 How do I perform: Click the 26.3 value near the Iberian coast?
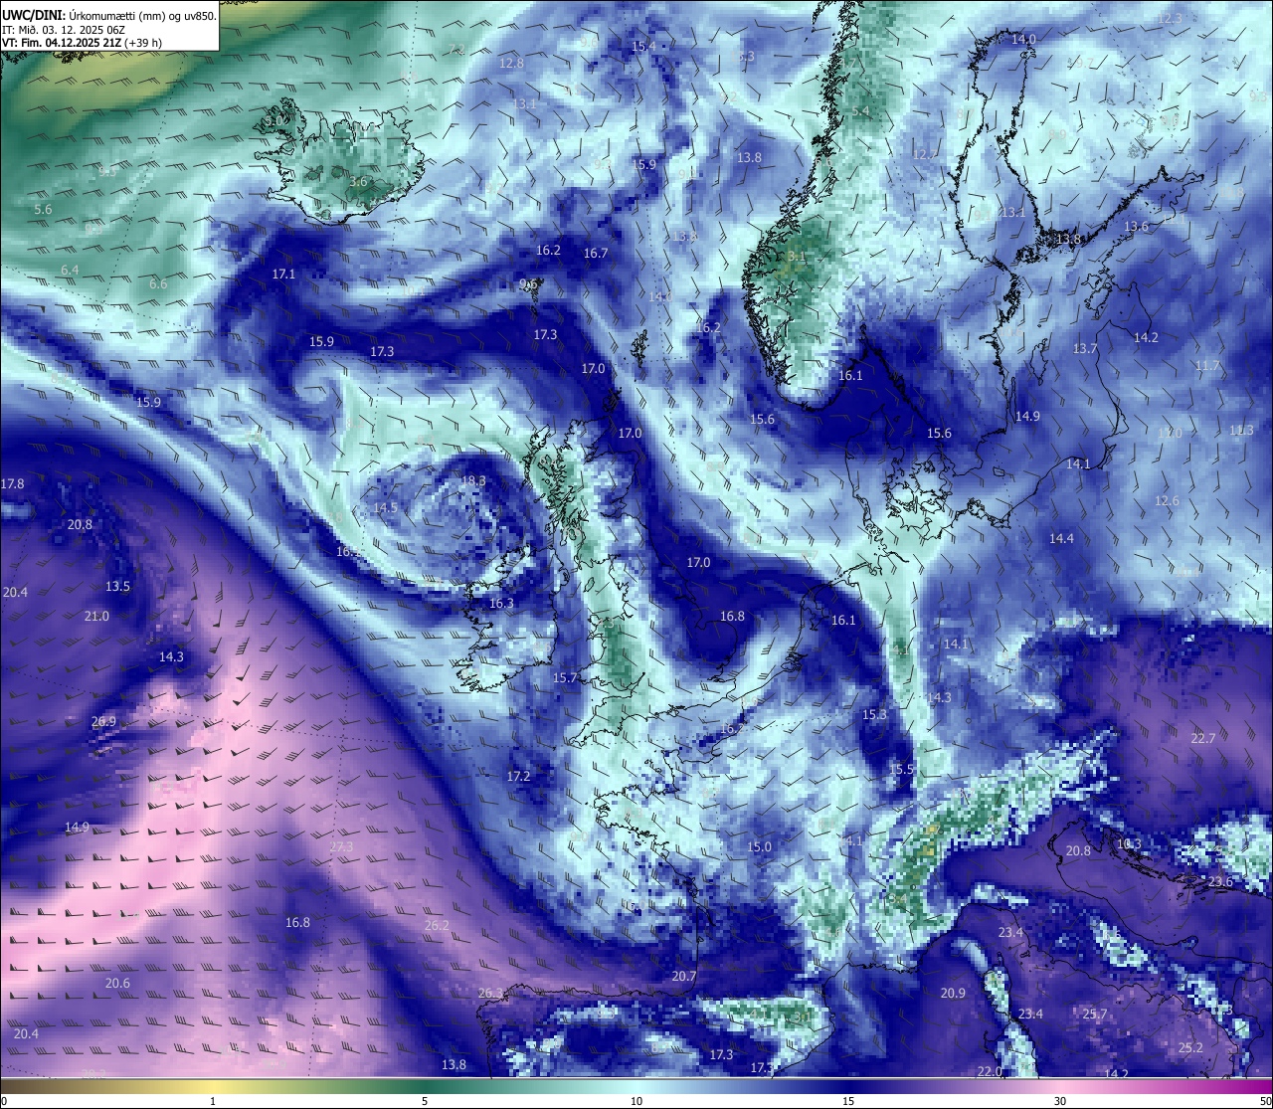(x=490, y=993)
